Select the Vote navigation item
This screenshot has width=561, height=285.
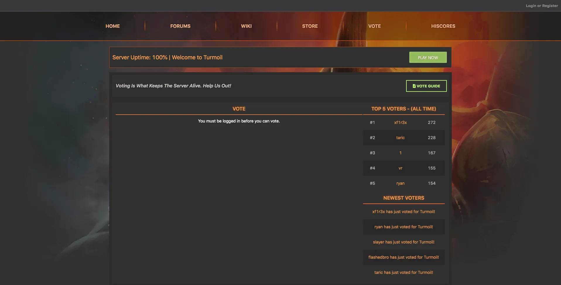point(374,26)
